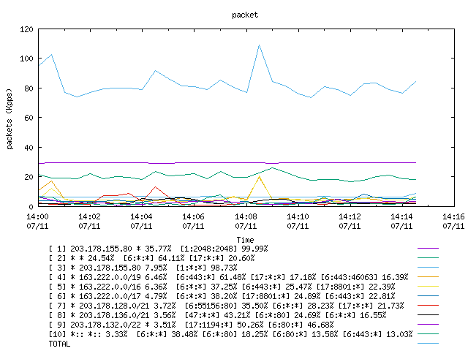Select legend entry [ 5] 163.222.0.0/16 6.36%
The image size is (468, 351).
pos(222,287)
